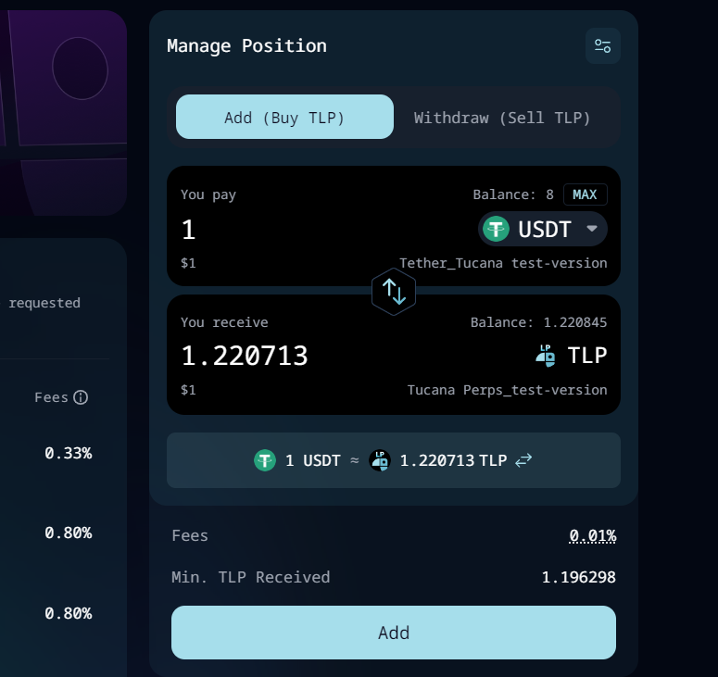Open the USDT token selector

point(543,229)
